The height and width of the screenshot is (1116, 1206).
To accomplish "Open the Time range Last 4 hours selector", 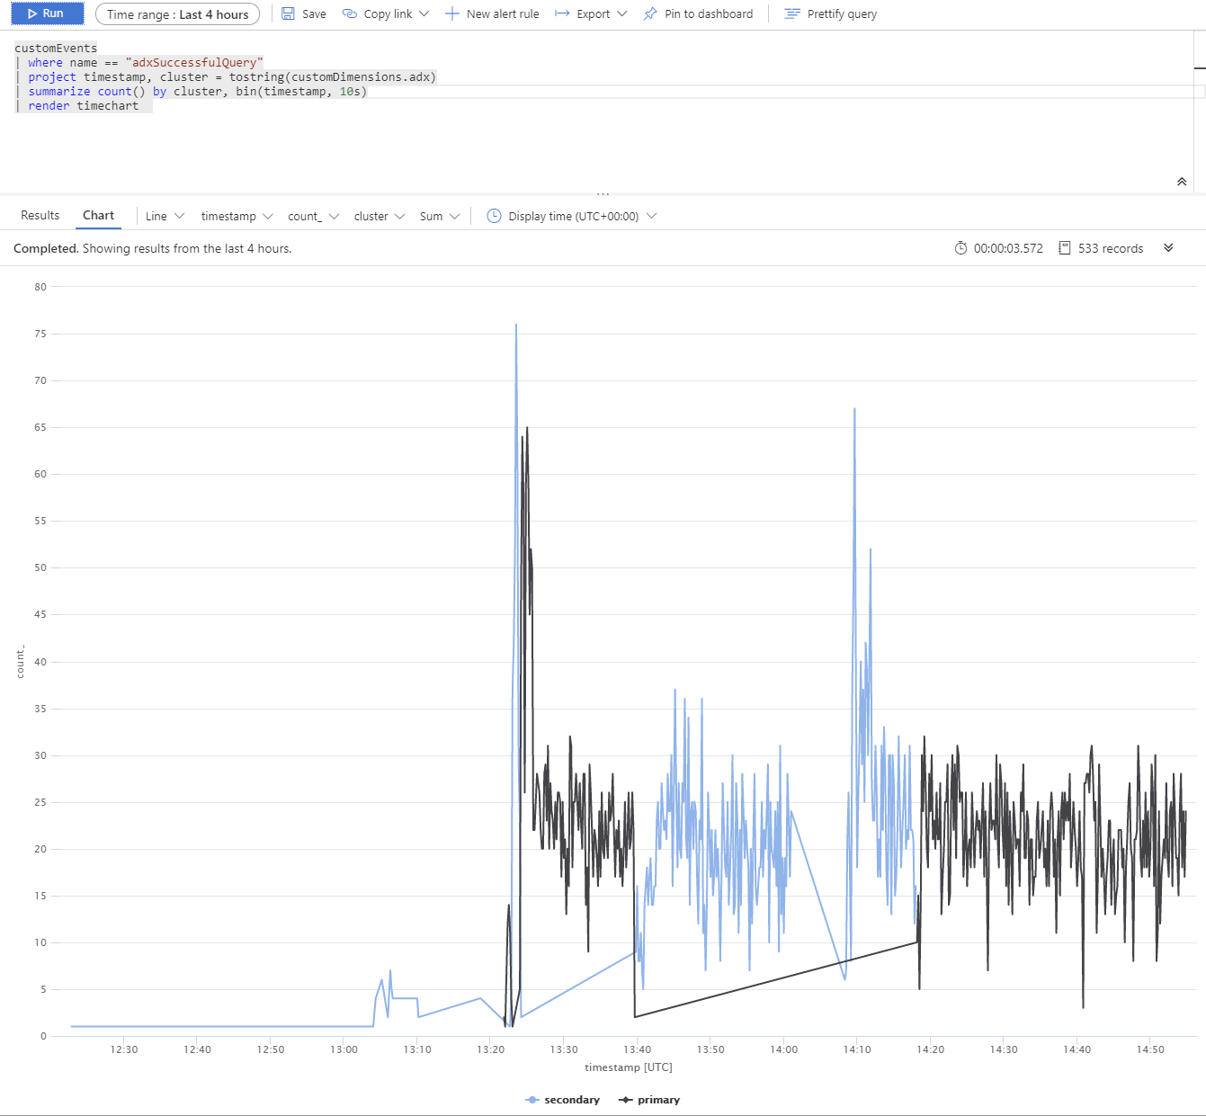I will click(x=177, y=14).
